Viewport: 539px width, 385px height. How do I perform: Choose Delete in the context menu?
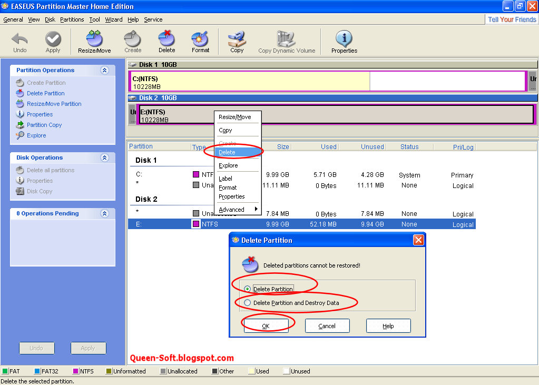pos(238,152)
